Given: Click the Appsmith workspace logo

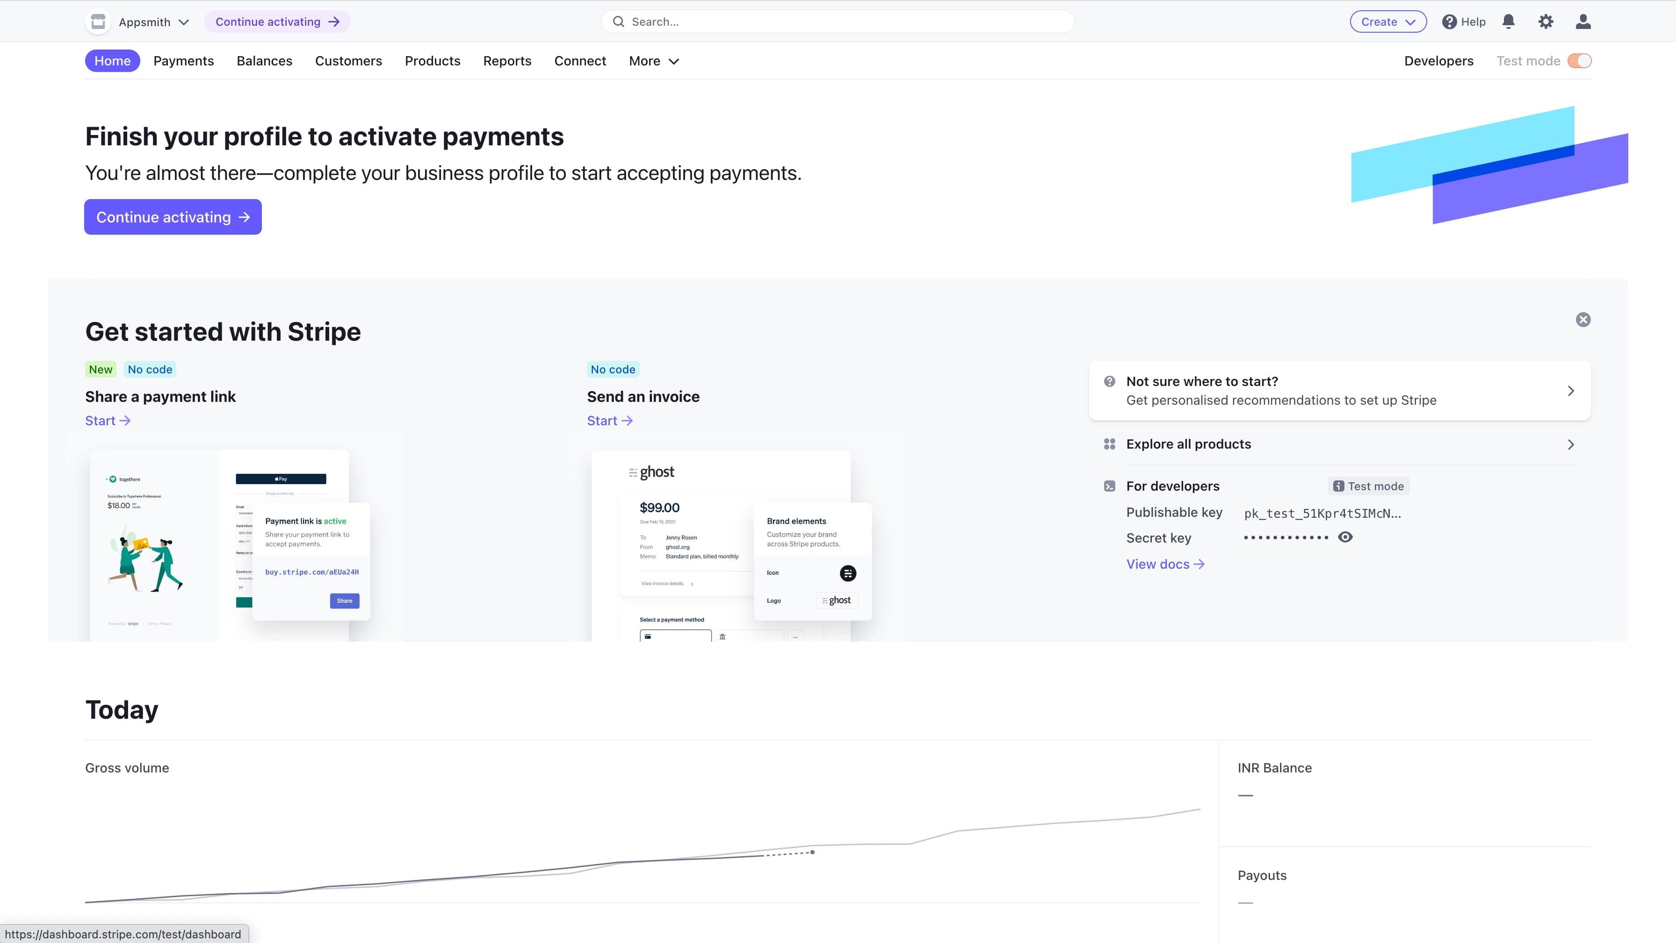Looking at the screenshot, I should point(98,21).
